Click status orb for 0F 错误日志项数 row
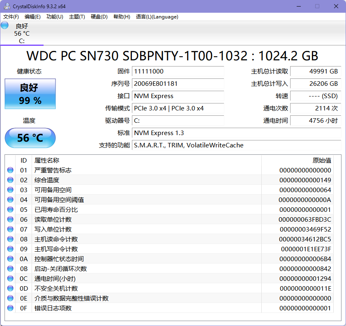The image size is (346, 326). tap(10, 308)
